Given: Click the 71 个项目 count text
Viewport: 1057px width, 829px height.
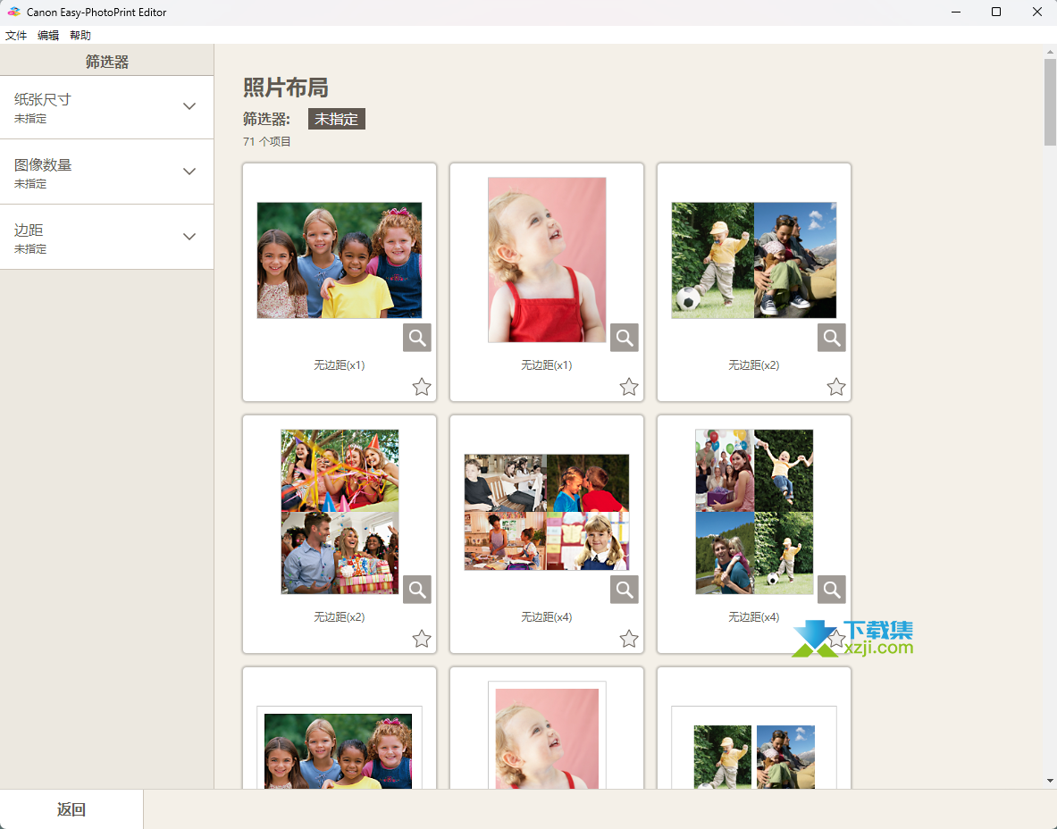Looking at the screenshot, I should 267,141.
